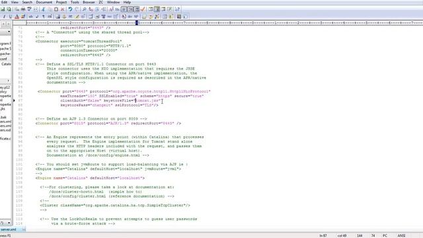
Task: Select the certificate file in the list
Action: click(x=5, y=139)
